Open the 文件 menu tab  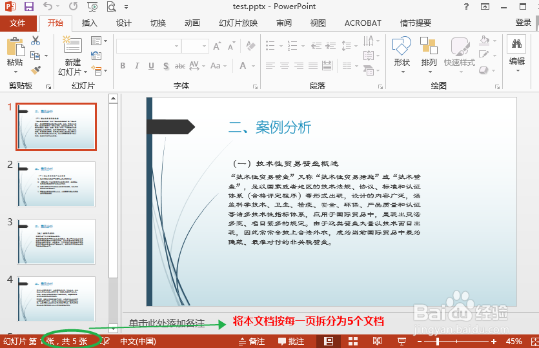coord(17,23)
